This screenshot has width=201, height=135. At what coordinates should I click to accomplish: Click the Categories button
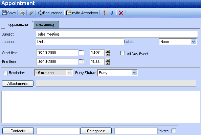tap(96, 131)
